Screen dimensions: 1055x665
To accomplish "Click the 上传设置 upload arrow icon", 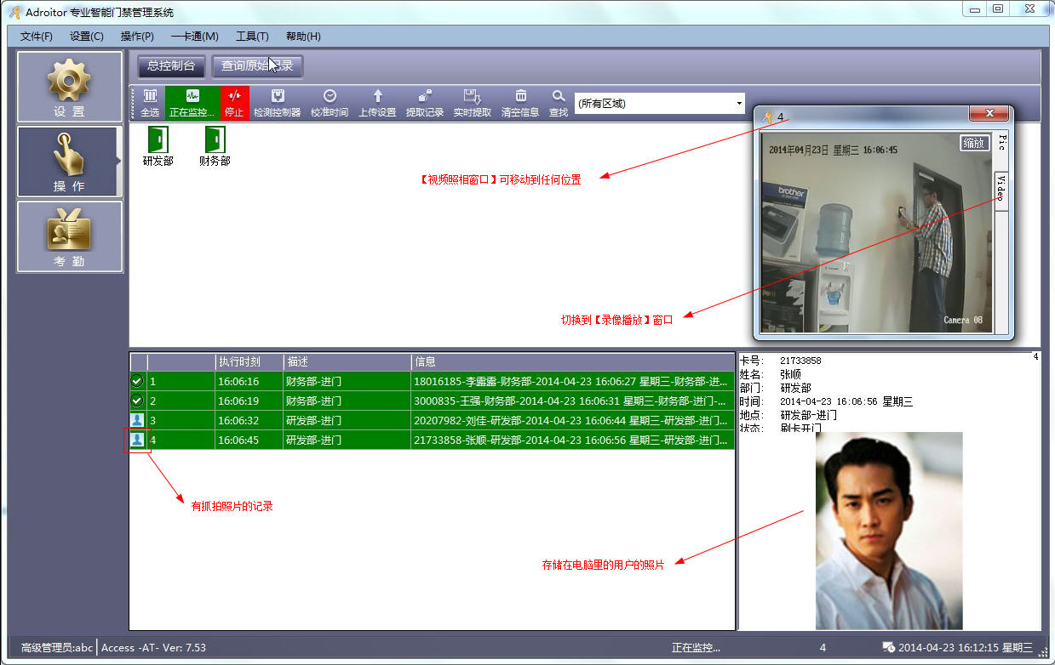I will 377,103.
